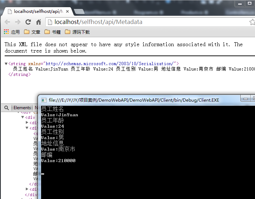Click the 'Value:210000' line in console
Image resolution: width=255 pixels, height=199 pixels.
[x=58, y=161]
